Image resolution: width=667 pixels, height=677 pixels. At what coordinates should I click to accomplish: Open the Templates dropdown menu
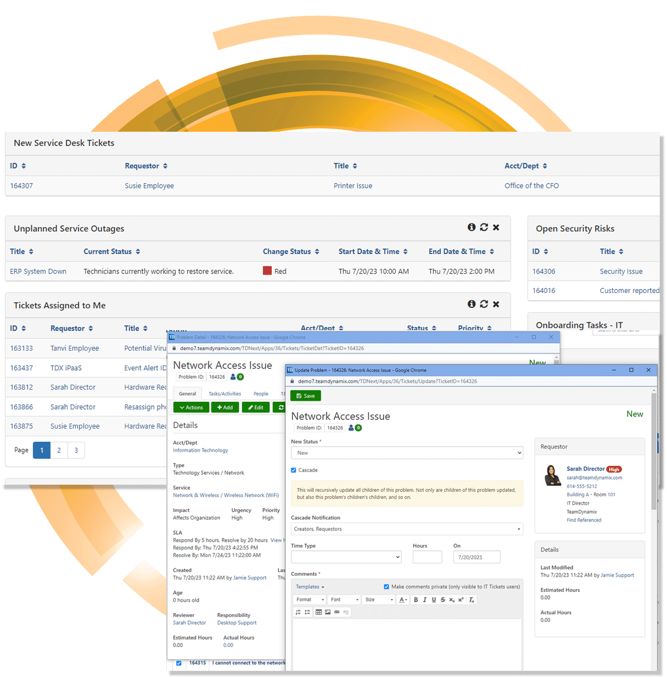click(x=310, y=587)
